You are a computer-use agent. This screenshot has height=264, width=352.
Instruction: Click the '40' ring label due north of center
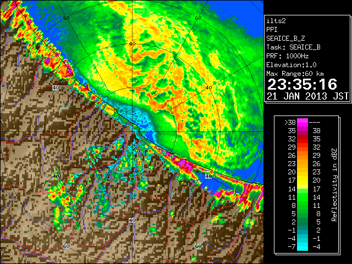(132, 44)
